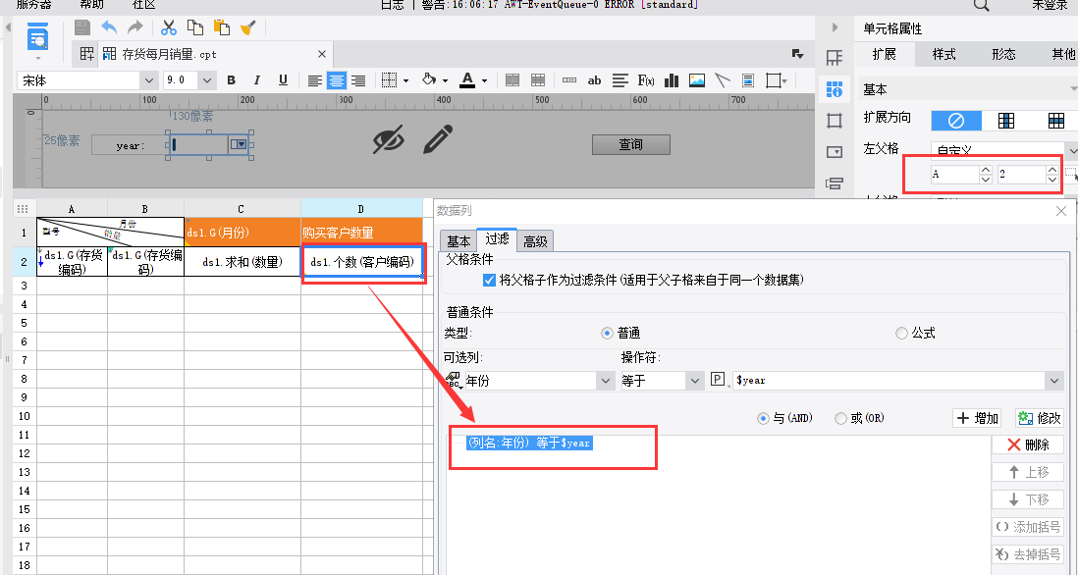Cut selection with the scissors icon
1078x575 pixels.
click(169, 27)
